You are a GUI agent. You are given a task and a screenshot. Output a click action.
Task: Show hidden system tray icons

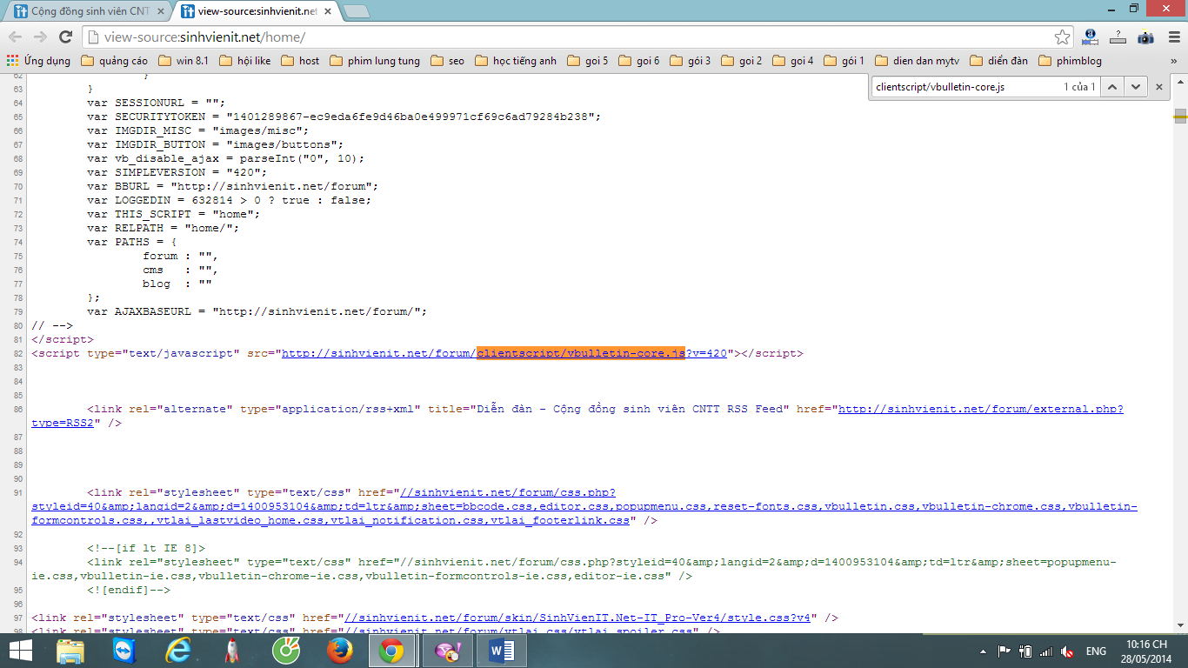point(983,651)
